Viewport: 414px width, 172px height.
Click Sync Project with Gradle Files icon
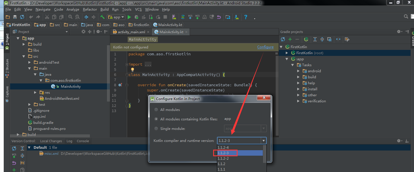[x=183, y=17]
